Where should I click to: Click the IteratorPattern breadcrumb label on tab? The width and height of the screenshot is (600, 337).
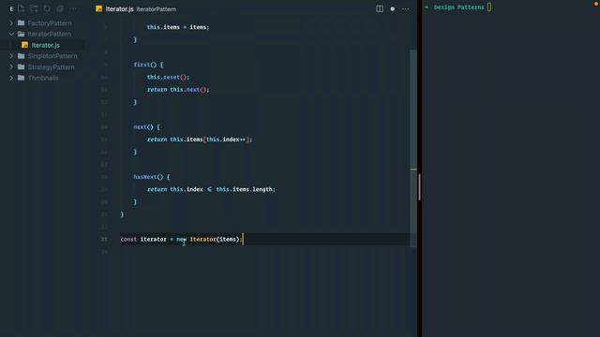(157, 9)
